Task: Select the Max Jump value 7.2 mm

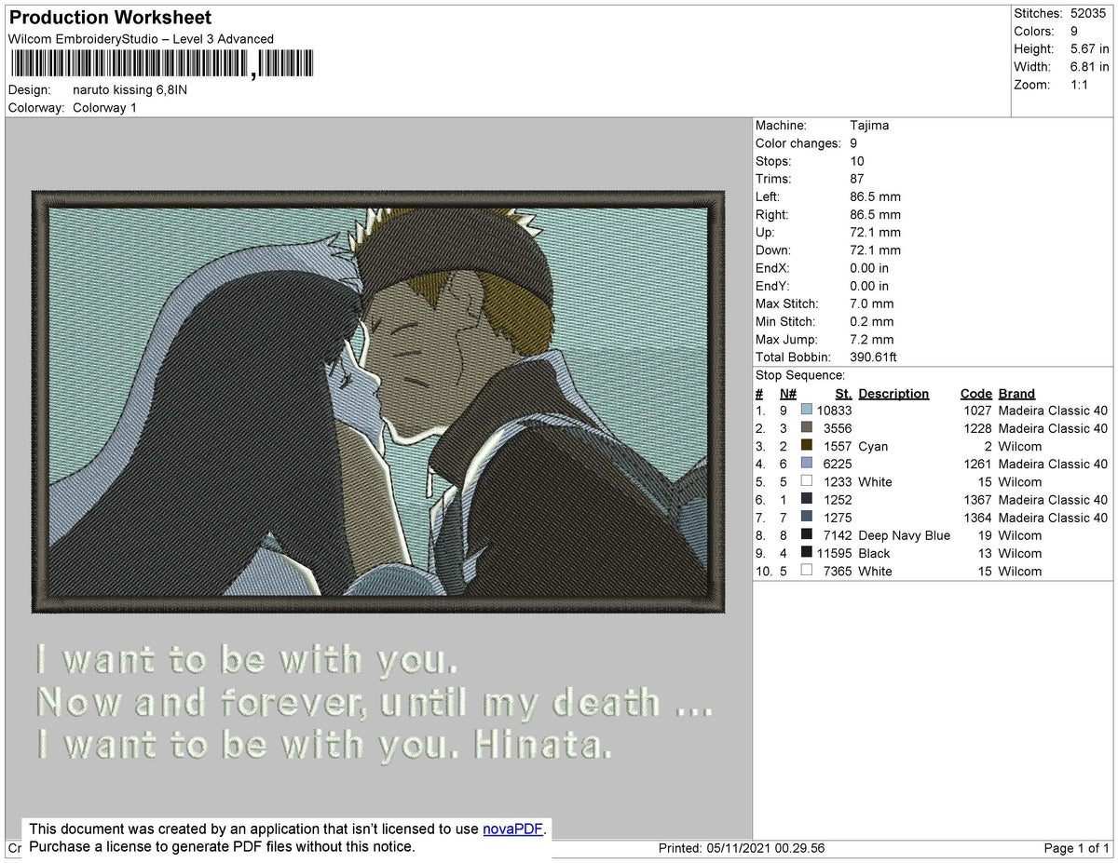Action: tap(872, 340)
